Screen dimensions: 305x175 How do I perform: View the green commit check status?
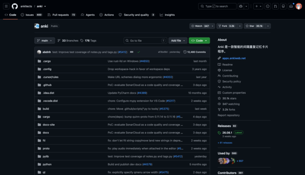tap(139, 52)
